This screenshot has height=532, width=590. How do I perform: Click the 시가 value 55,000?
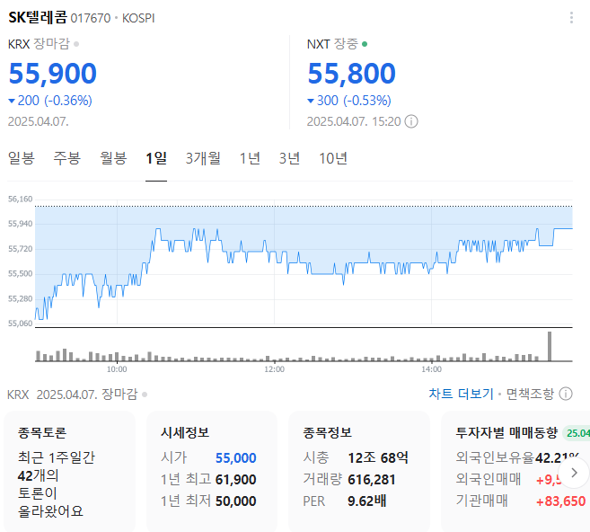coord(236,457)
